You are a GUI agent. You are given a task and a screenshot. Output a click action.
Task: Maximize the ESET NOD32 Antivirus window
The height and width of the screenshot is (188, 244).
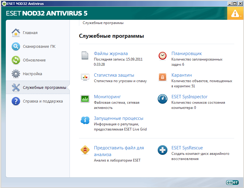click(x=235, y=3)
